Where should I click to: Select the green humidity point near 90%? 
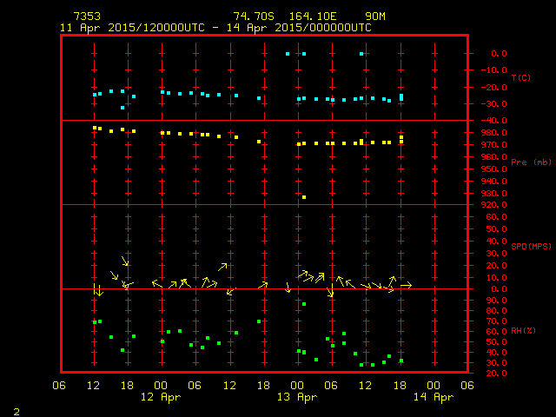click(x=304, y=304)
